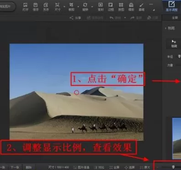Select the 旋转 rotate tool
Screen dimensions: 181x170
[85, 7]
